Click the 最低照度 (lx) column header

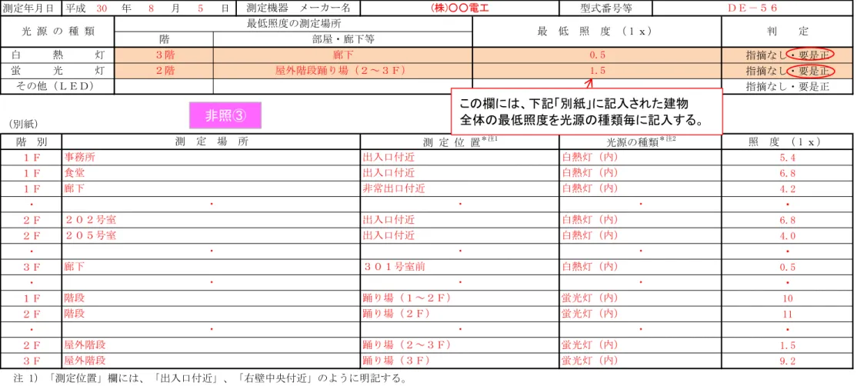click(x=597, y=32)
